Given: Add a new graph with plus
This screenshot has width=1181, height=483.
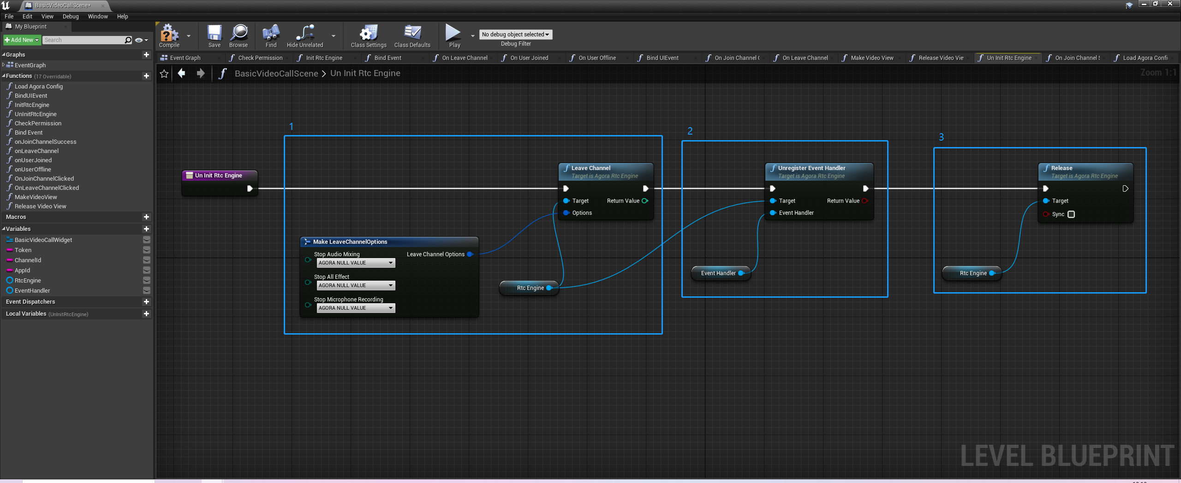Looking at the screenshot, I should click(147, 54).
